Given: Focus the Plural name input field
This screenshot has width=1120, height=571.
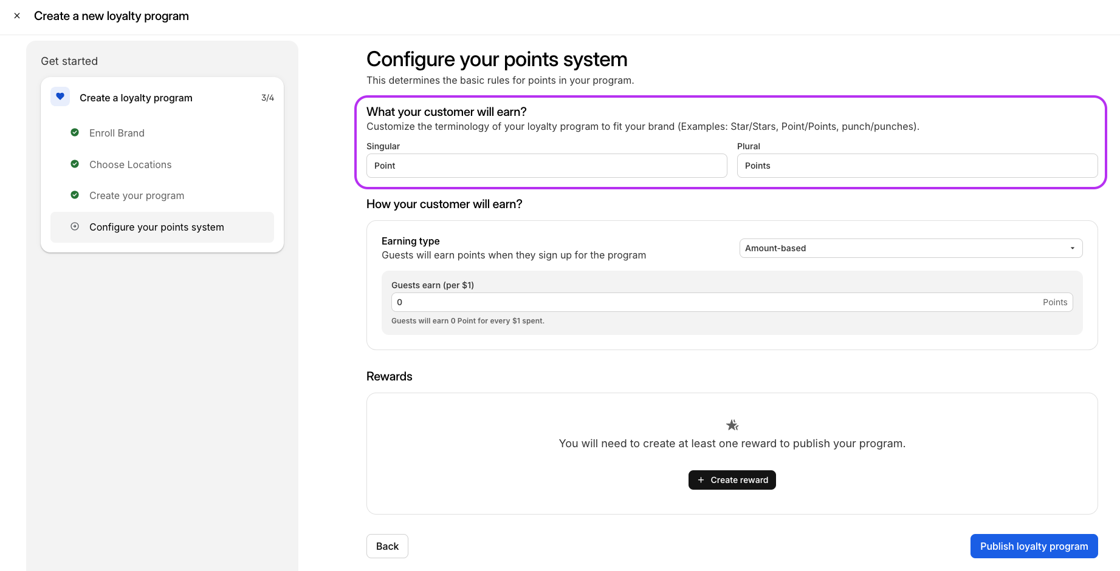Looking at the screenshot, I should [x=916, y=166].
